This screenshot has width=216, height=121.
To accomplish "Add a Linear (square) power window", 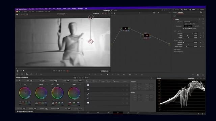I will click(88, 85).
